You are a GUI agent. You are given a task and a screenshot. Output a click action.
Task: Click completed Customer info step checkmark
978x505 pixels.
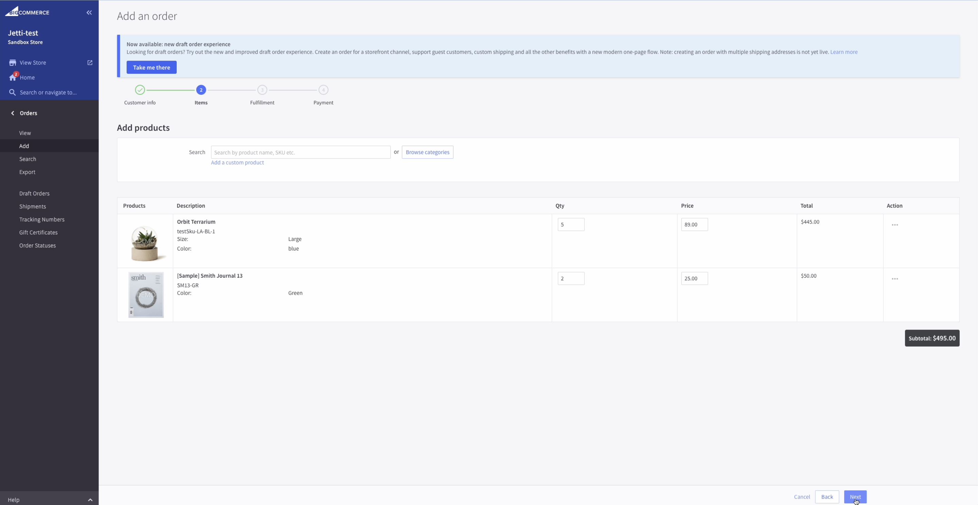pos(140,90)
